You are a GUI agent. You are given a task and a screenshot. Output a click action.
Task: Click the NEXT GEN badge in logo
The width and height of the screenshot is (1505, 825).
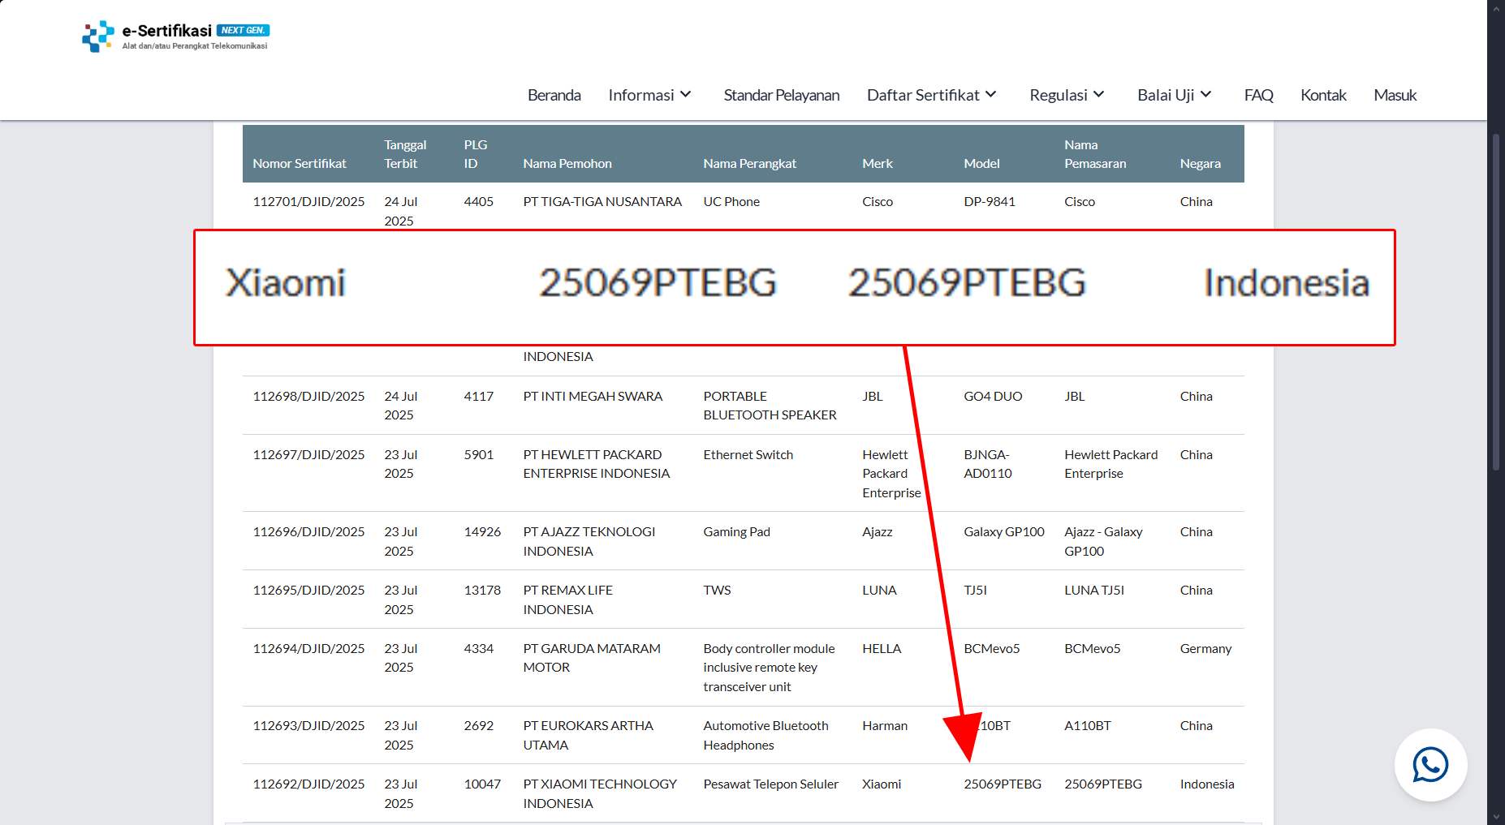243,30
